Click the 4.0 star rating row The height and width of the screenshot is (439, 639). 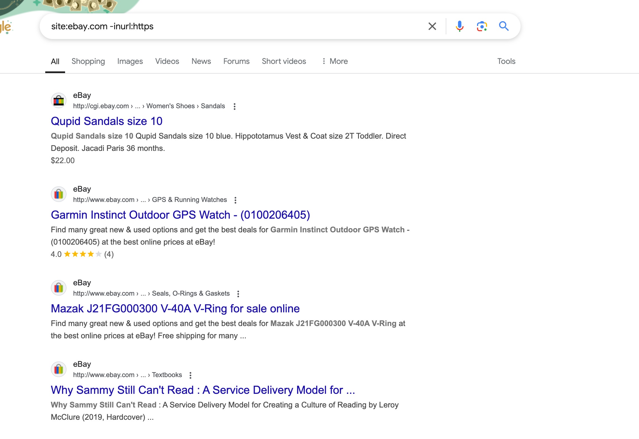(x=82, y=254)
